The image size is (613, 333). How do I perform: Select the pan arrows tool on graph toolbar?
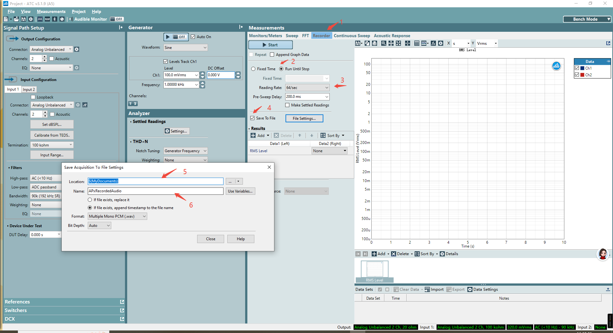(x=391, y=43)
